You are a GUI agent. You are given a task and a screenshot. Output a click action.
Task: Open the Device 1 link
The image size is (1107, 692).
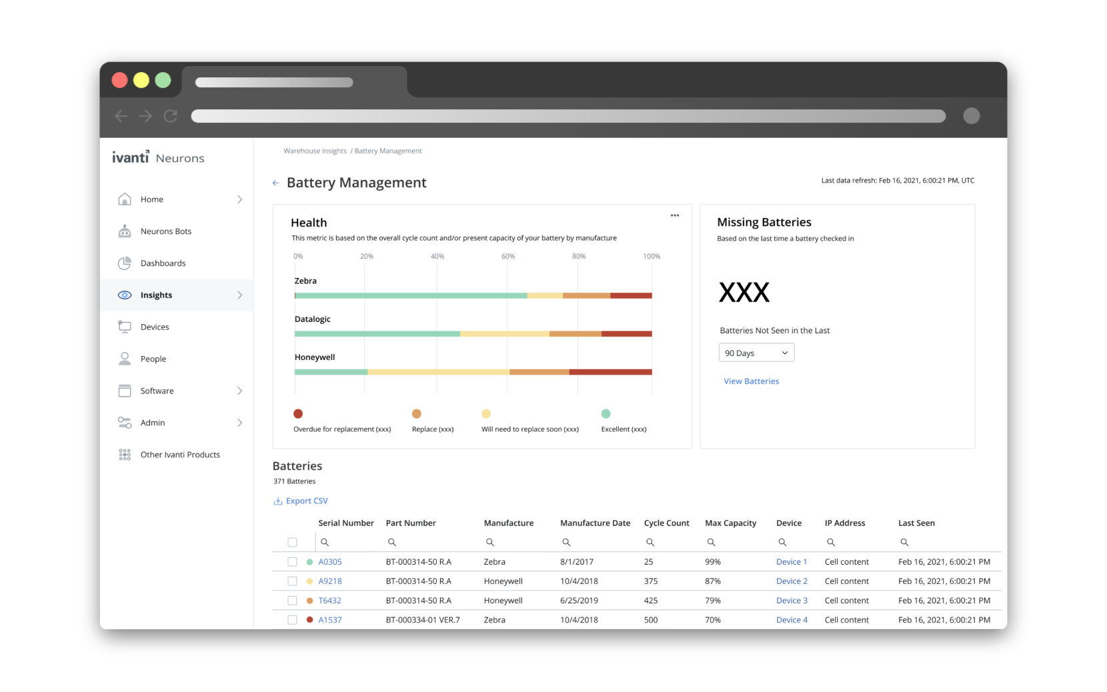click(792, 562)
